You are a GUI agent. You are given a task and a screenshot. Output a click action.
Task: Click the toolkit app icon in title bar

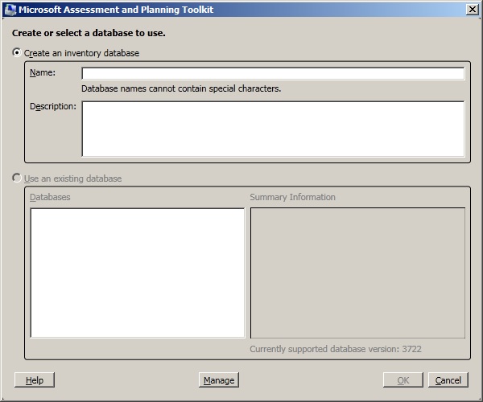click(10, 9)
